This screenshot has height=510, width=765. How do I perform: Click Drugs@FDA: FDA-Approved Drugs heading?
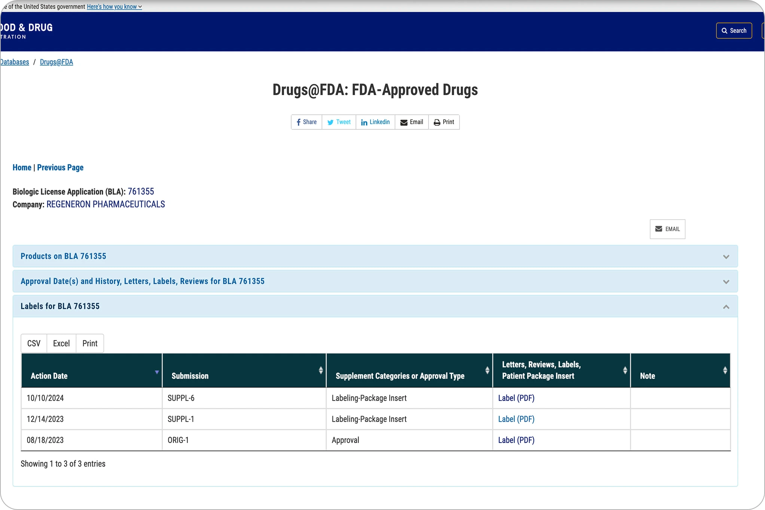375,90
